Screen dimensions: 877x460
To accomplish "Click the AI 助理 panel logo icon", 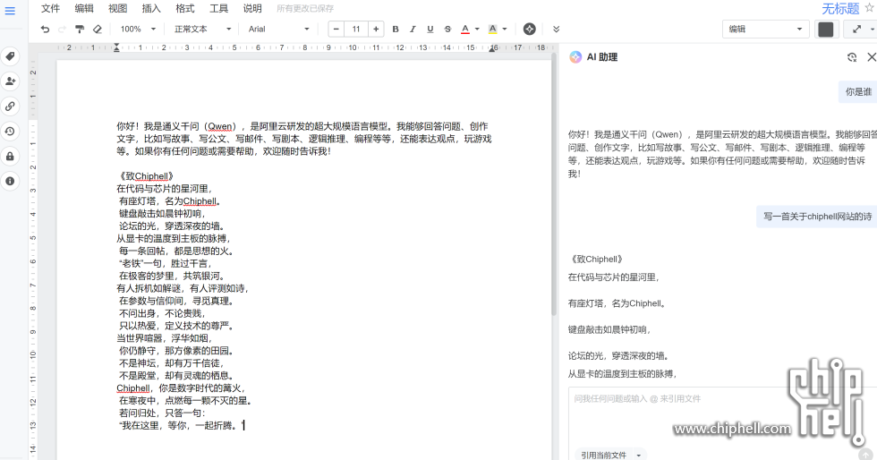I will pos(575,57).
